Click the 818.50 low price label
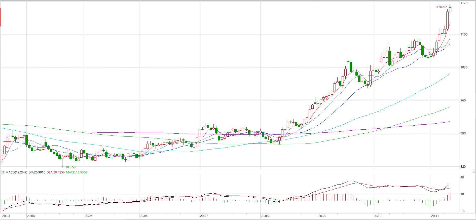This screenshot has height=220, width=476. click(x=70, y=167)
